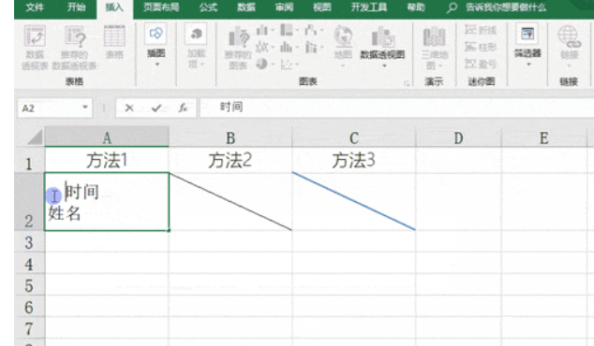The width and height of the screenshot is (594, 346).
Task: Click cell A1 containing 方法1
Action: pos(107,160)
